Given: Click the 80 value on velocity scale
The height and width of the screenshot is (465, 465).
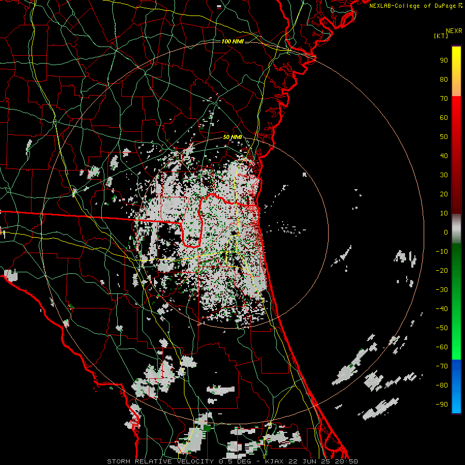Looking at the screenshot, I should (444, 80).
